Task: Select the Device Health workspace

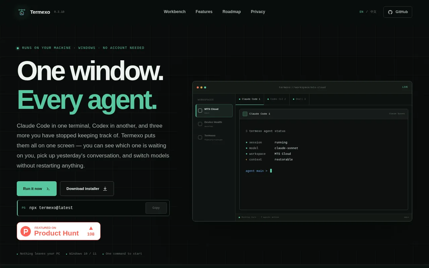Action: [x=214, y=124]
